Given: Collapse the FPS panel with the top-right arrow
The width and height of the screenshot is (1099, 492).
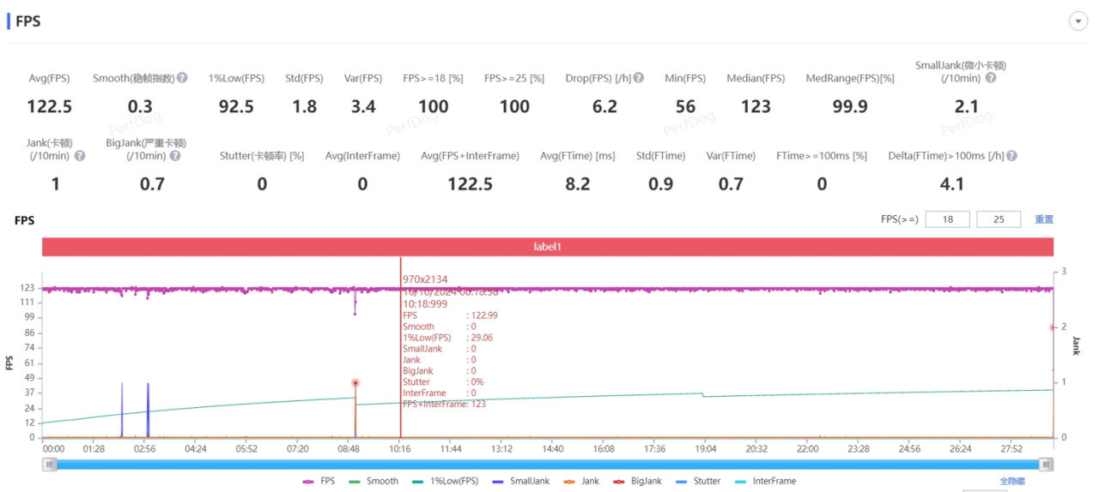Looking at the screenshot, I should [1078, 21].
